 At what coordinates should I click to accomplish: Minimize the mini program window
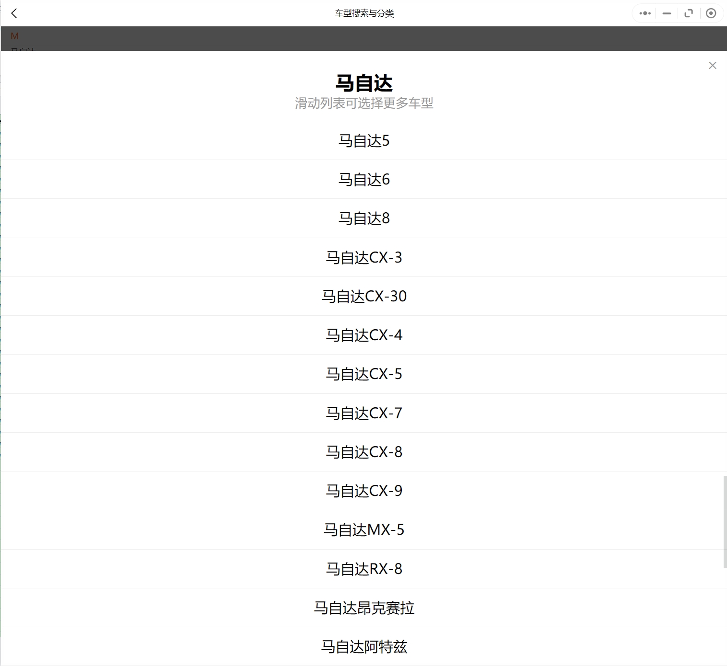[x=667, y=13]
